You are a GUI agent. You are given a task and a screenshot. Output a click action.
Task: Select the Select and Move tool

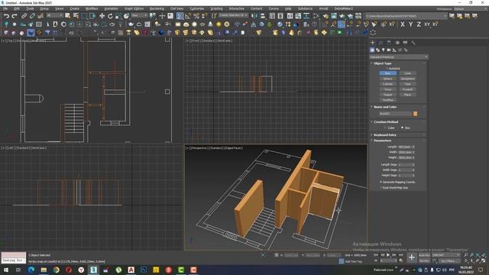point(102,15)
